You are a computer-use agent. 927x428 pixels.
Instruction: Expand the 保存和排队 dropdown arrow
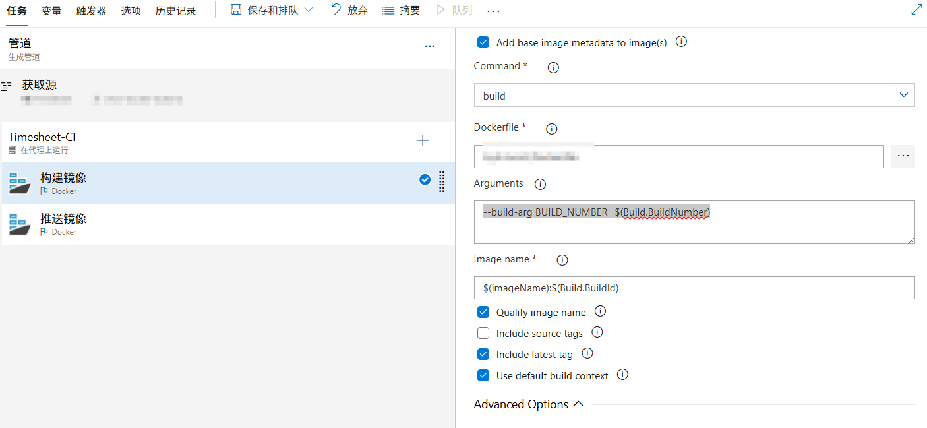(x=308, y=10)
